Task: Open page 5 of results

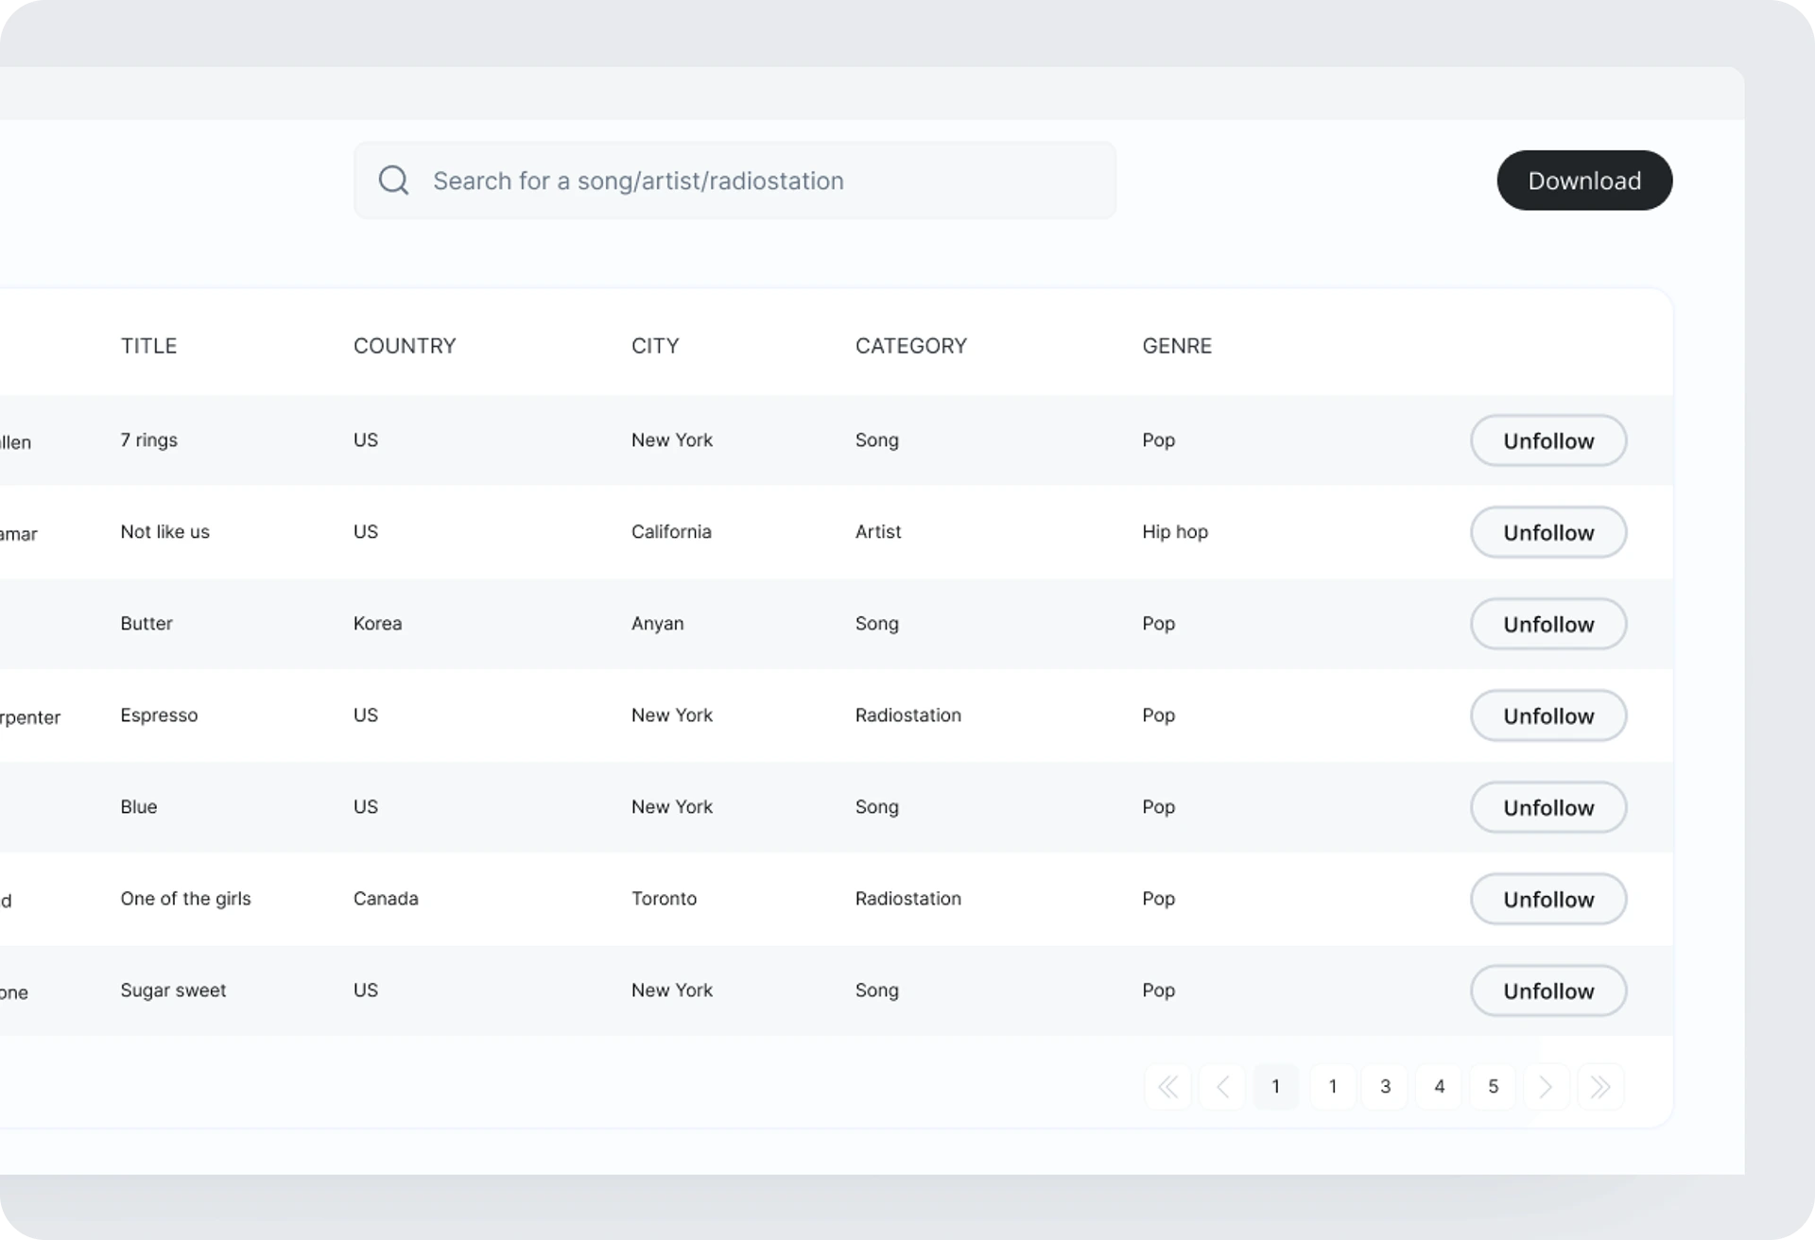Action: pos(1493,1087)
